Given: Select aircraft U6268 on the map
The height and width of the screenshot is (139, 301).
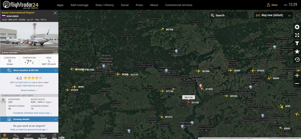Looking at the screenshot, I should pos(118,74).
